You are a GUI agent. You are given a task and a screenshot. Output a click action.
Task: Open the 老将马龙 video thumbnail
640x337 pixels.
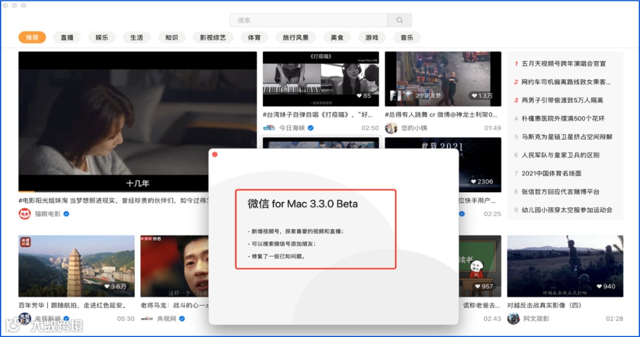tap(174, 266)
